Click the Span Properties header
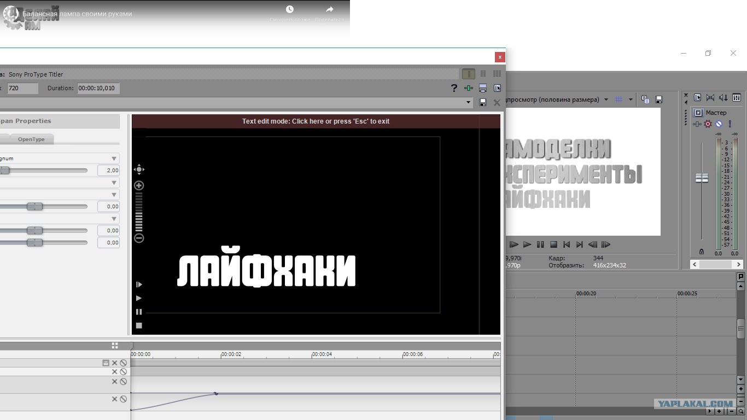 tap(60, 121)
